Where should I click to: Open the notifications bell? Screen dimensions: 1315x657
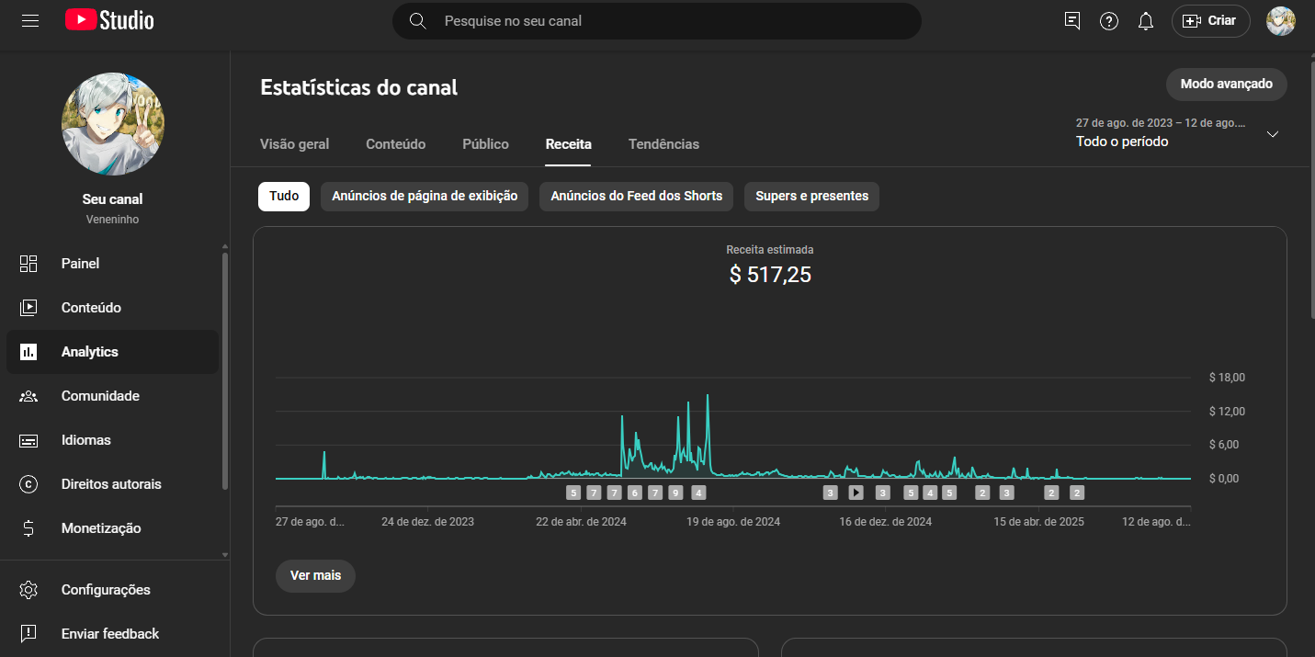point(1146,20)
